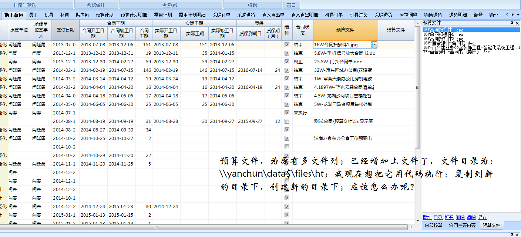Open the 员工 module tab
Screen dimensions: 521x237
[32, 16]
